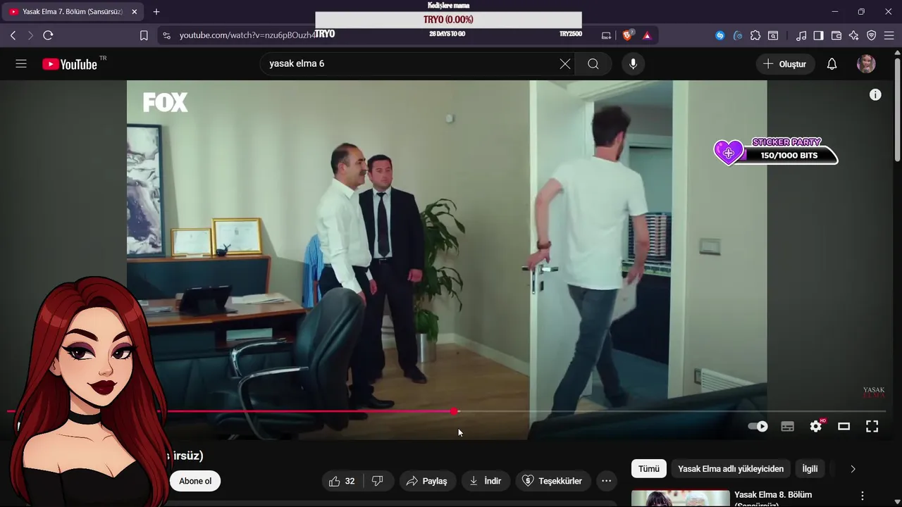902x507 pixels.
Task: Click the Teşekkürler button
Action: coord(552,481)
